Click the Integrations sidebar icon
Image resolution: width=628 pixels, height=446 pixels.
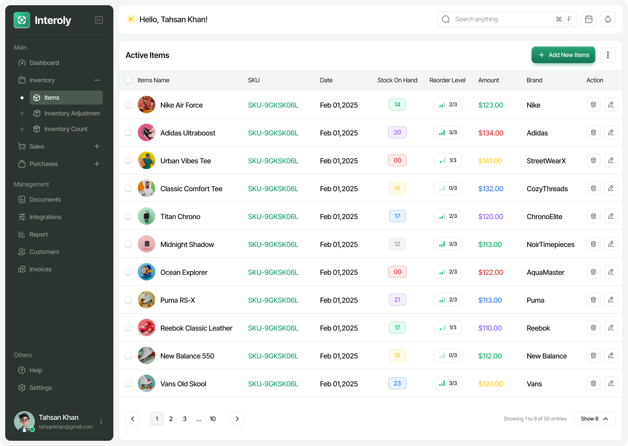pyautogui.click(x=22, y=217)
